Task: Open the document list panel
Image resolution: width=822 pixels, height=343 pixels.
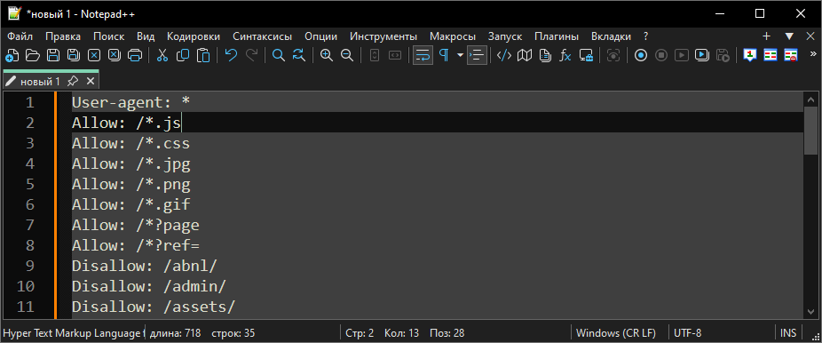Action: 545,55
